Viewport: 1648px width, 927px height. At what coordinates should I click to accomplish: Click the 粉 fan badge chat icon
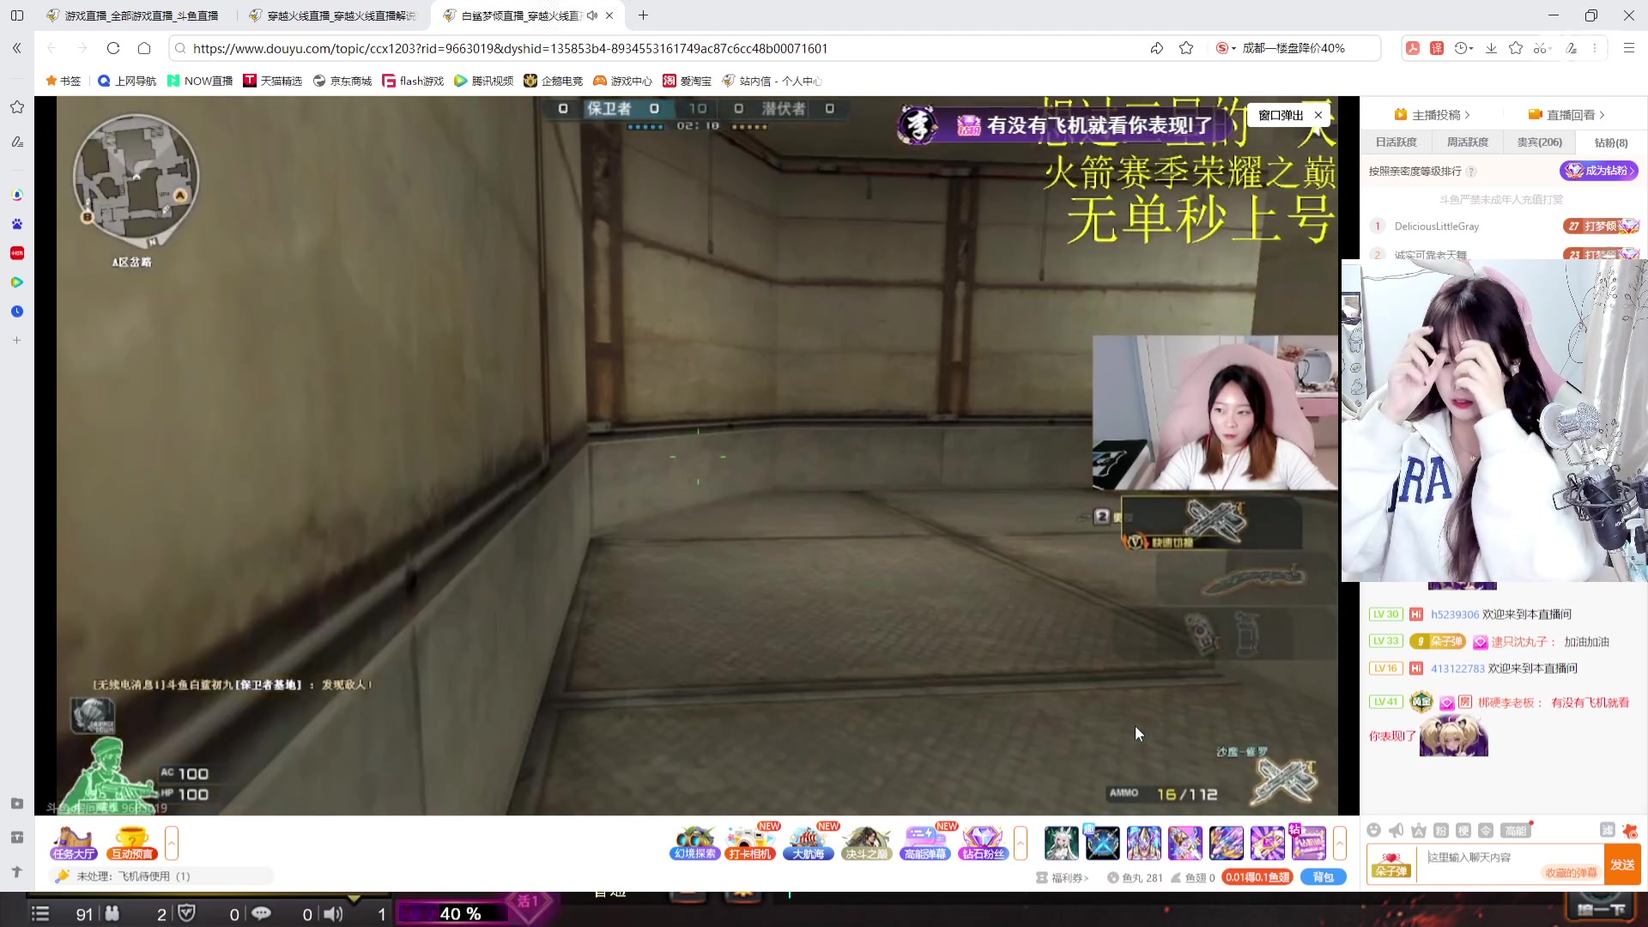click(1441, 830)
